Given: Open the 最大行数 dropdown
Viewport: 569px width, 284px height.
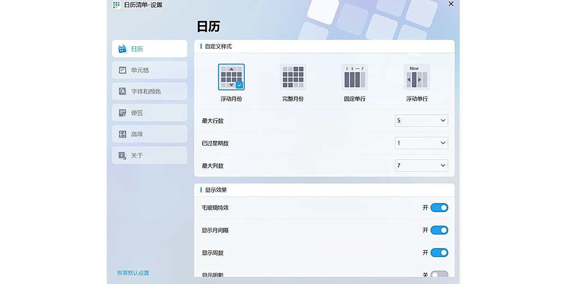Looking at the screenshot, I should 421,120.
